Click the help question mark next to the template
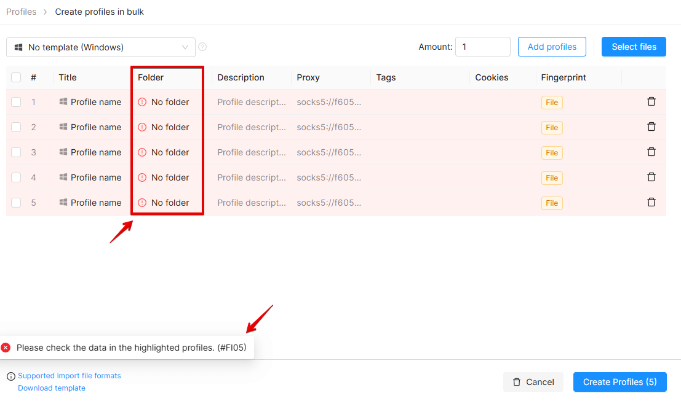 (x=202, y=47)
